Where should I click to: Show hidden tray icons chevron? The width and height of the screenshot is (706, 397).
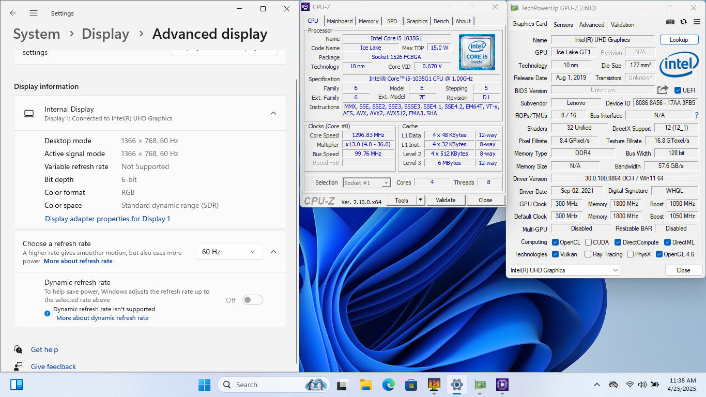coord(596,385)
